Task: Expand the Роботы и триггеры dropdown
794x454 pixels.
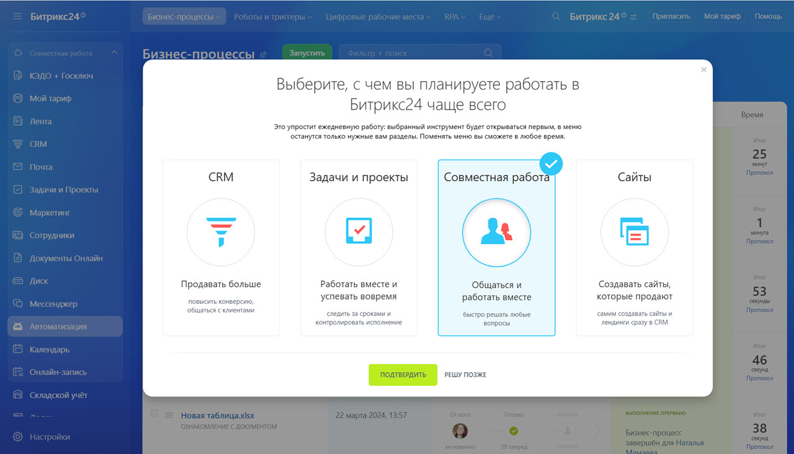Action: [x=272, y=17]
